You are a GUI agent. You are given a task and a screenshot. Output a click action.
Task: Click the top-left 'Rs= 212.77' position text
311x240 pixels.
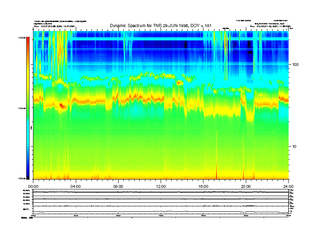point(55,26)
